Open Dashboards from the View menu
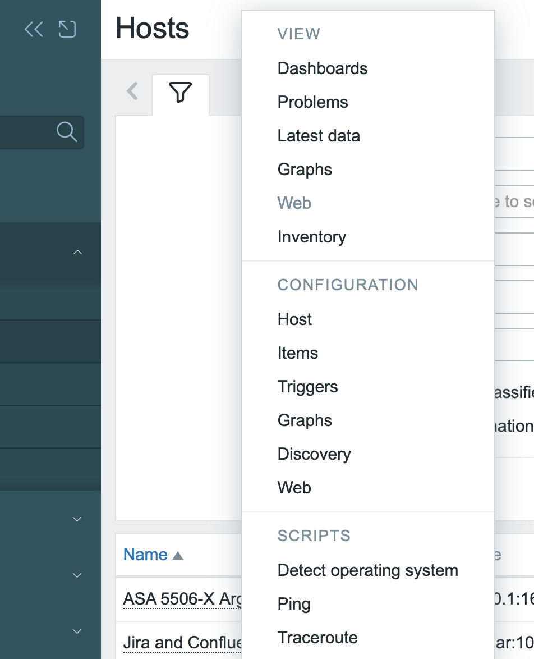 point(323,68)
